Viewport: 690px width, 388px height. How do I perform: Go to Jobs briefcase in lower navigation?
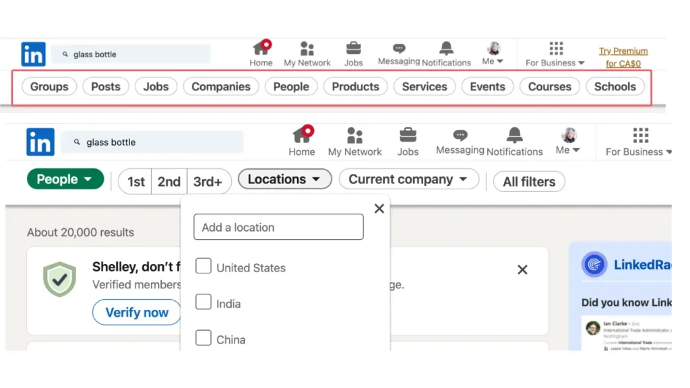pos(408,141)
